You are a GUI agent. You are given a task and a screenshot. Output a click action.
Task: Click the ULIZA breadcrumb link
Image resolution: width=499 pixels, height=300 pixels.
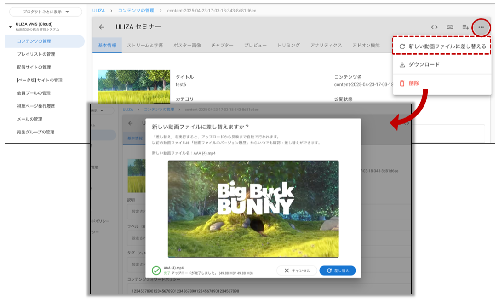click(x=99, y=11)
